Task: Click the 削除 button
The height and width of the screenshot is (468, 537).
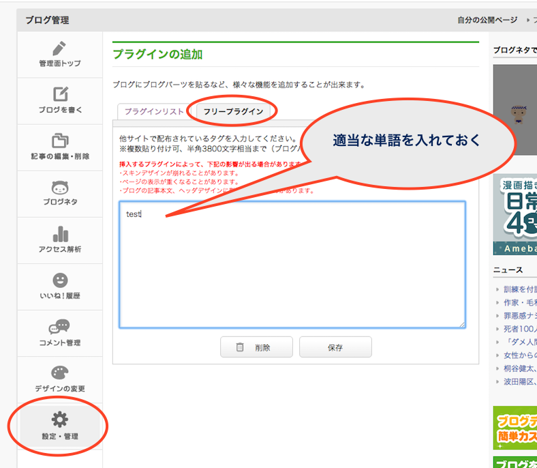Action: point(256,347)
